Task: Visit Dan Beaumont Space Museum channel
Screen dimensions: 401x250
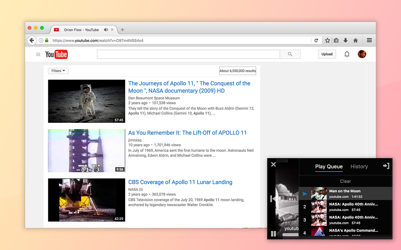Action: (154, 98)
